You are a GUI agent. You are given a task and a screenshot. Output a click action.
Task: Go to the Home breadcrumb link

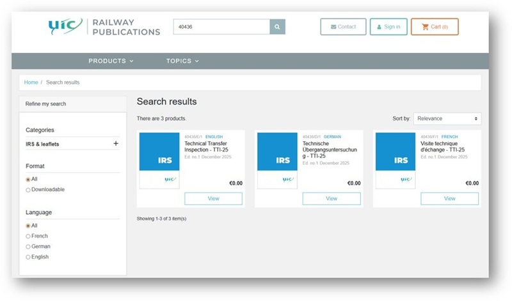(x=31, y=82)
